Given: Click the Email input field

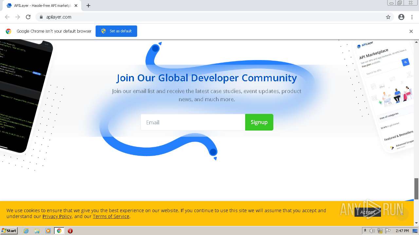Looking at the screenshot, I should [x=193, y=122].
